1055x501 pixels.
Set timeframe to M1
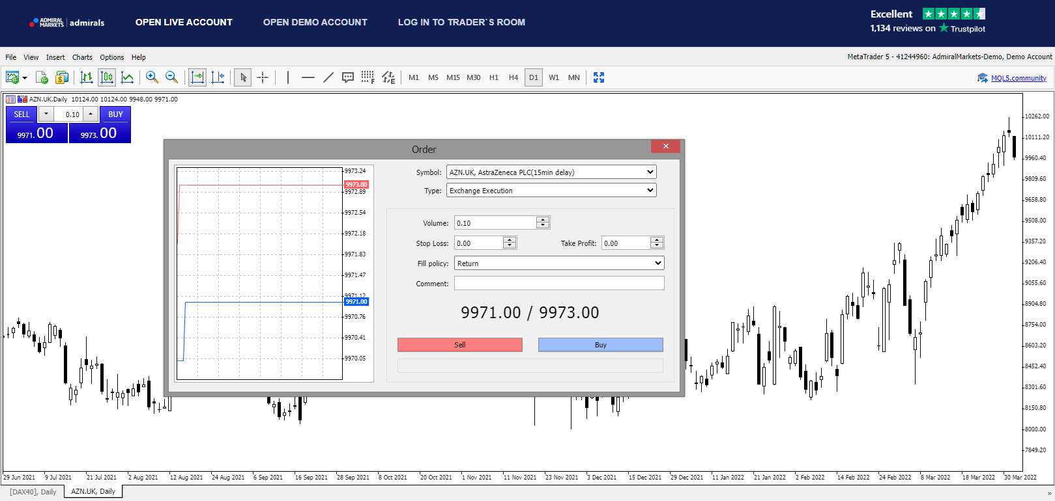tap(414, 77)
